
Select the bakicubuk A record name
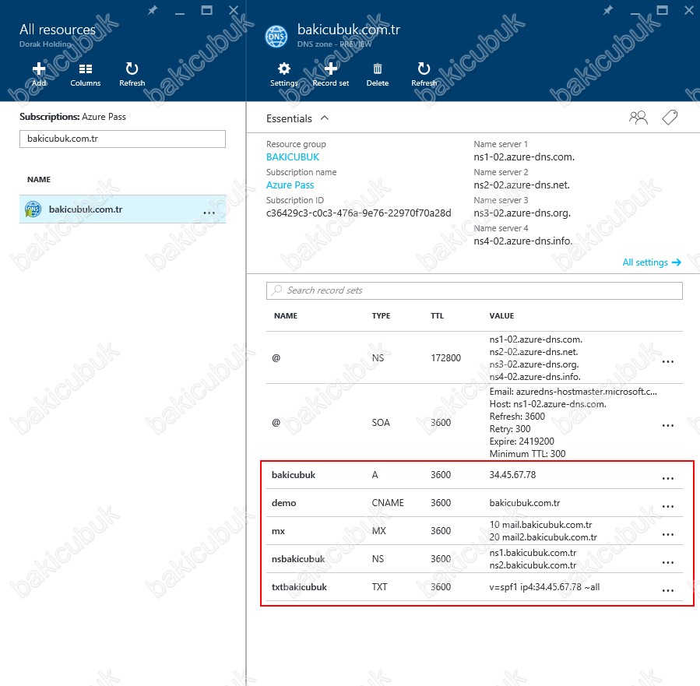(294, 475)
